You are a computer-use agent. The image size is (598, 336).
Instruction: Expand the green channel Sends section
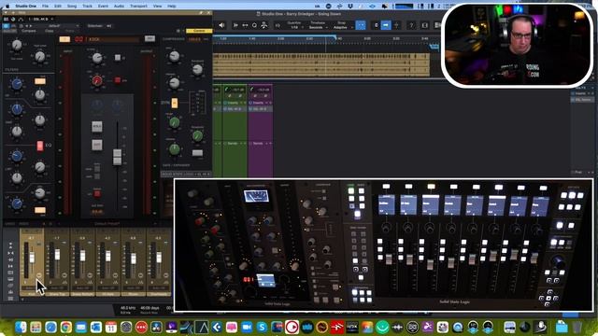pos(235,144)
